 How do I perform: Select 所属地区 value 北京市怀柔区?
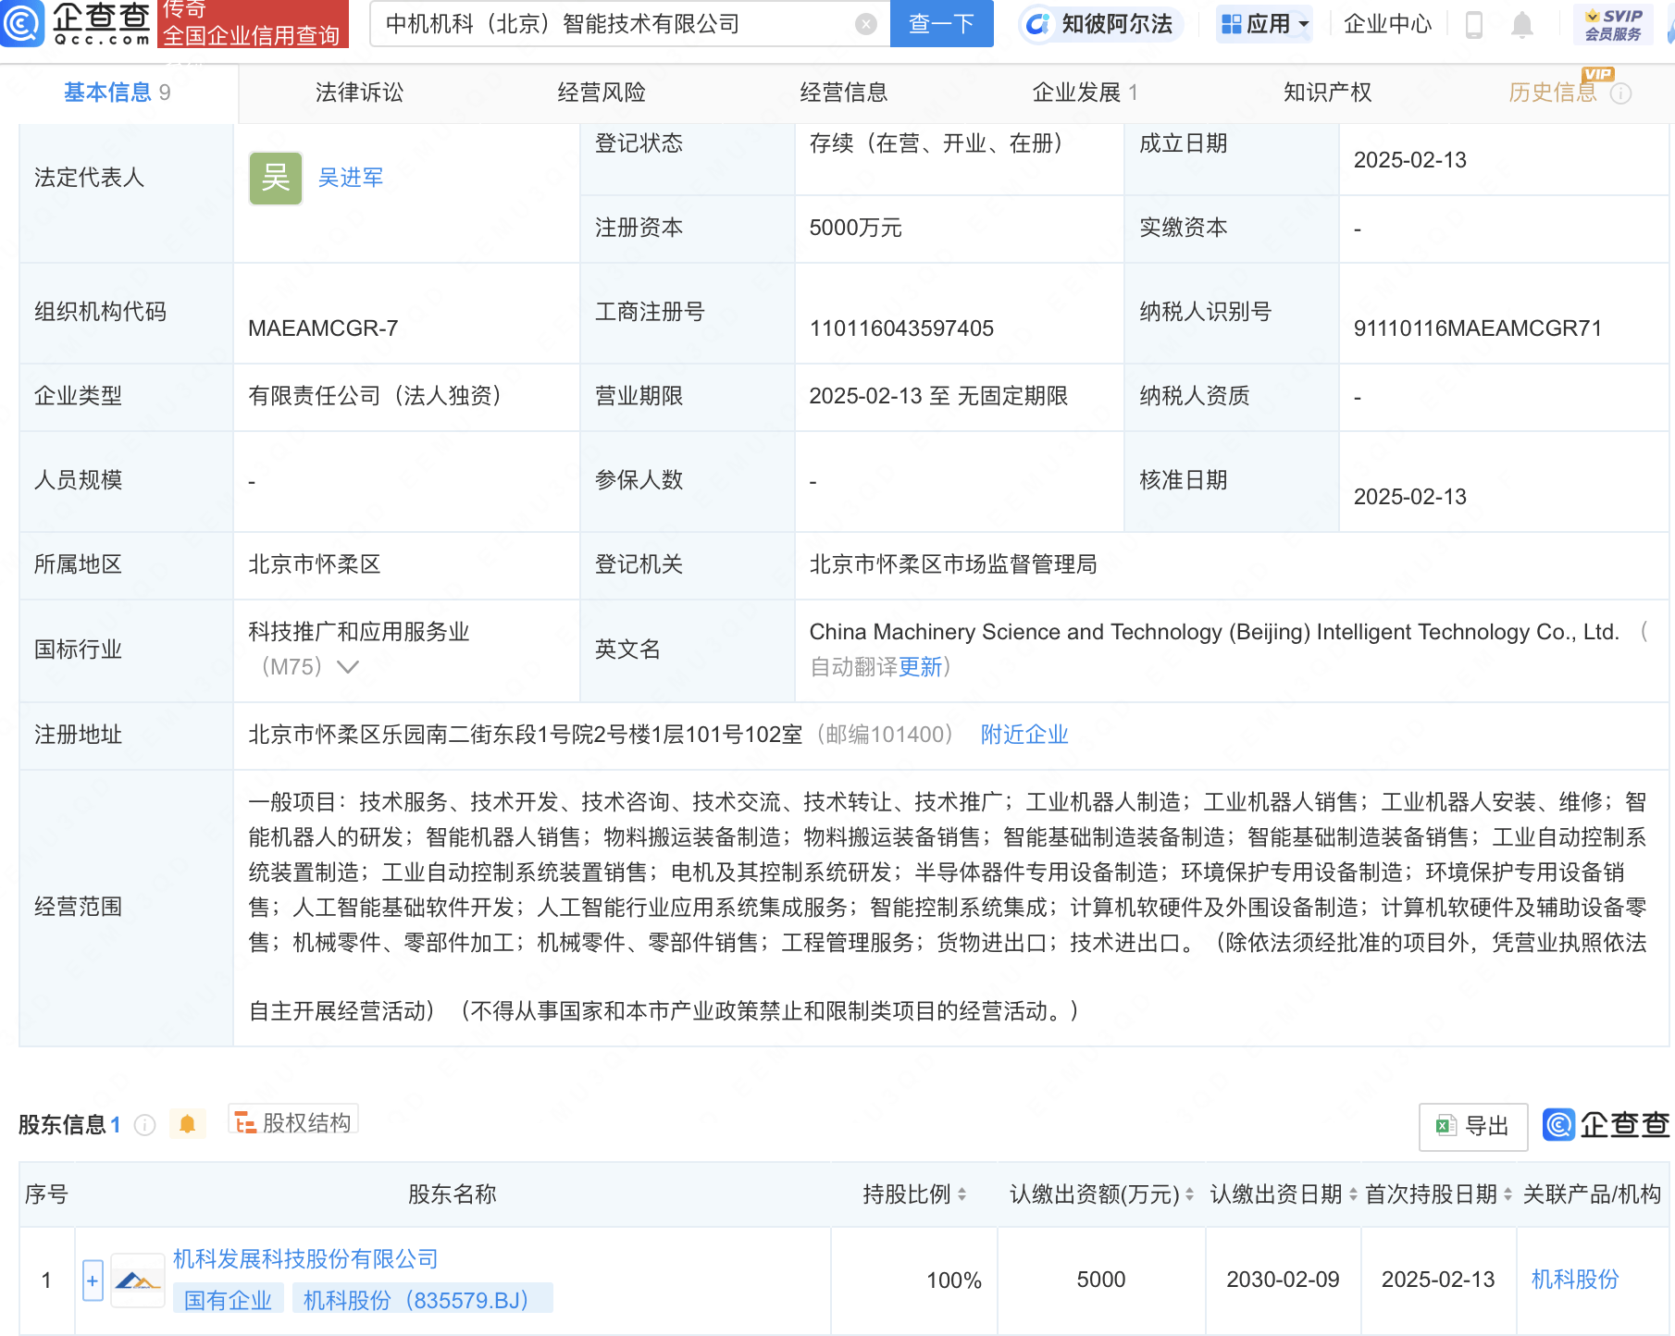point(315,564)
